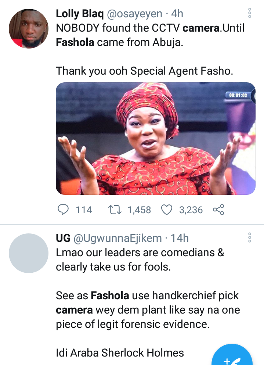Open UG's blank profile avatar
Screen dimensions: 264x365
pos(29,253)
